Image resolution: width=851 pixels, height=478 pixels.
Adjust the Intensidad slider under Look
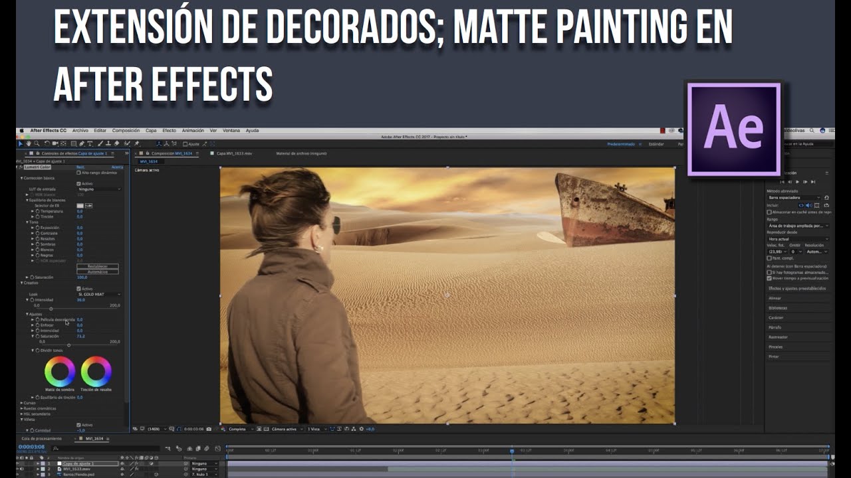coord(51,309)
